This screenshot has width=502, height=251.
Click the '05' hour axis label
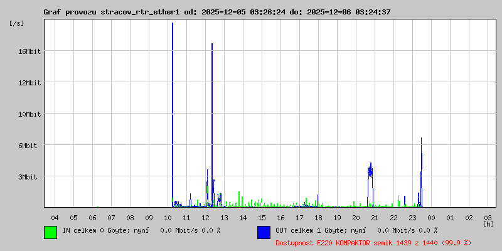73,218
